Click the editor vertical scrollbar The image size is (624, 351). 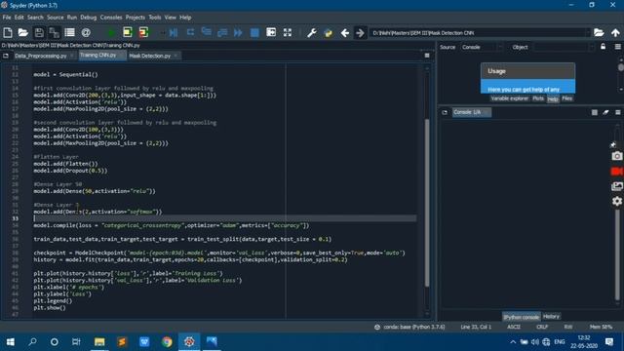(x=427, y=202)
